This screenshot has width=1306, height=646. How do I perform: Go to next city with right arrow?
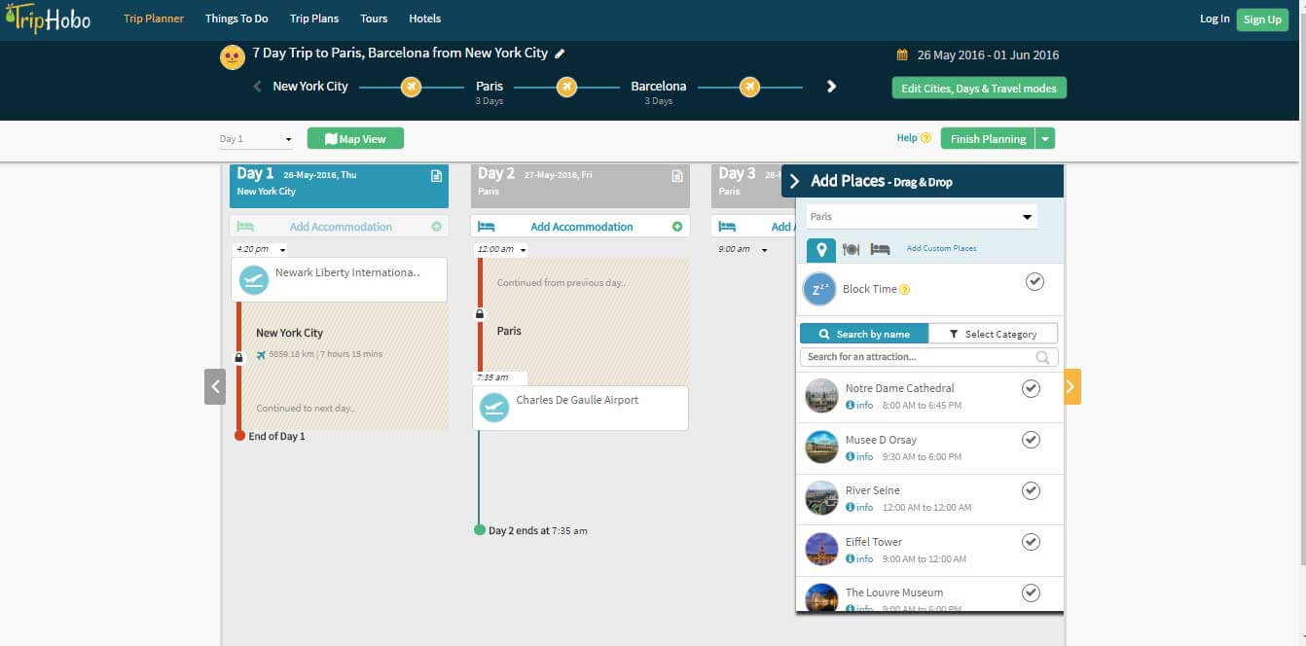(x=831, y=87)
